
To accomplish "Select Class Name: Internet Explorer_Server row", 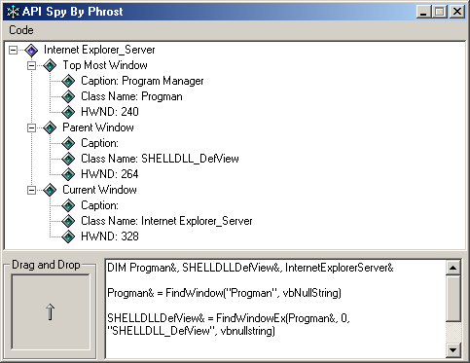I will point(166,221).
